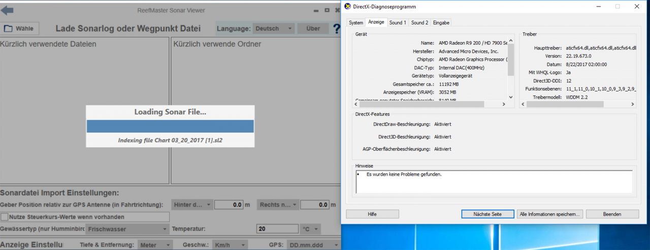Switch to the Eingabe tab

[x=441, y=22]
